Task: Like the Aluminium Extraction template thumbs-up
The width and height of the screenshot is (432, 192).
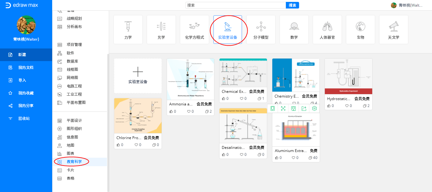Action: [x=277, y=158]
